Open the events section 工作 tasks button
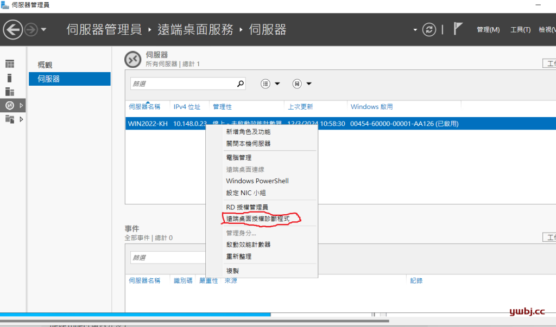Screen dimensions: 556x327 click(549, 238)
